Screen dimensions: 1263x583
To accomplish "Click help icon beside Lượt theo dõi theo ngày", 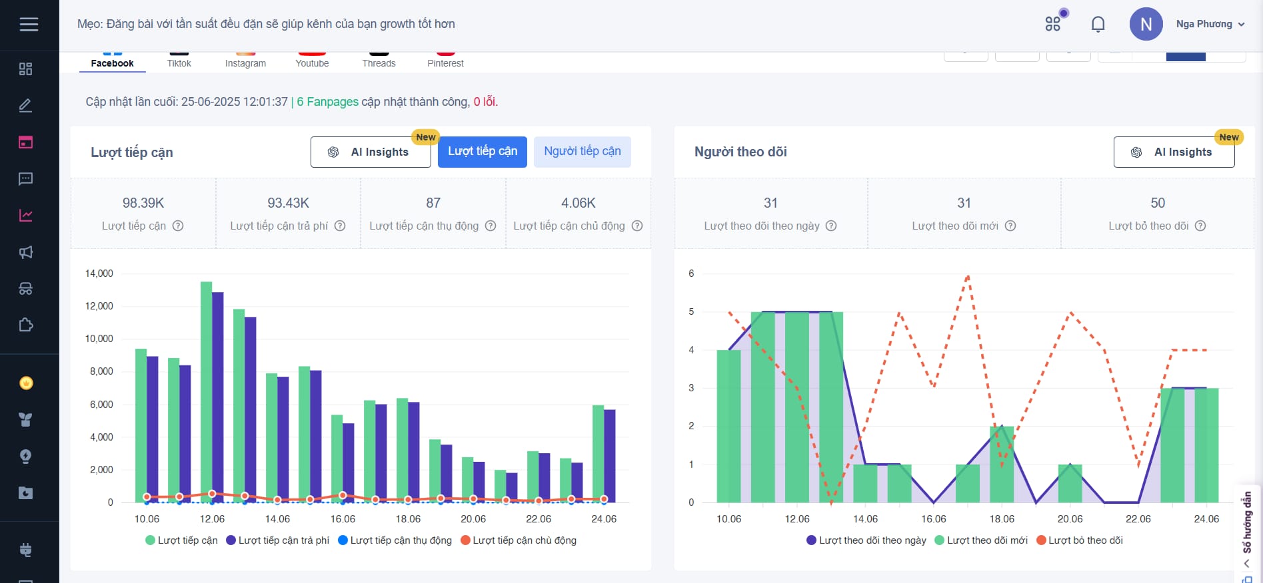I will click(x=831, y=226).
